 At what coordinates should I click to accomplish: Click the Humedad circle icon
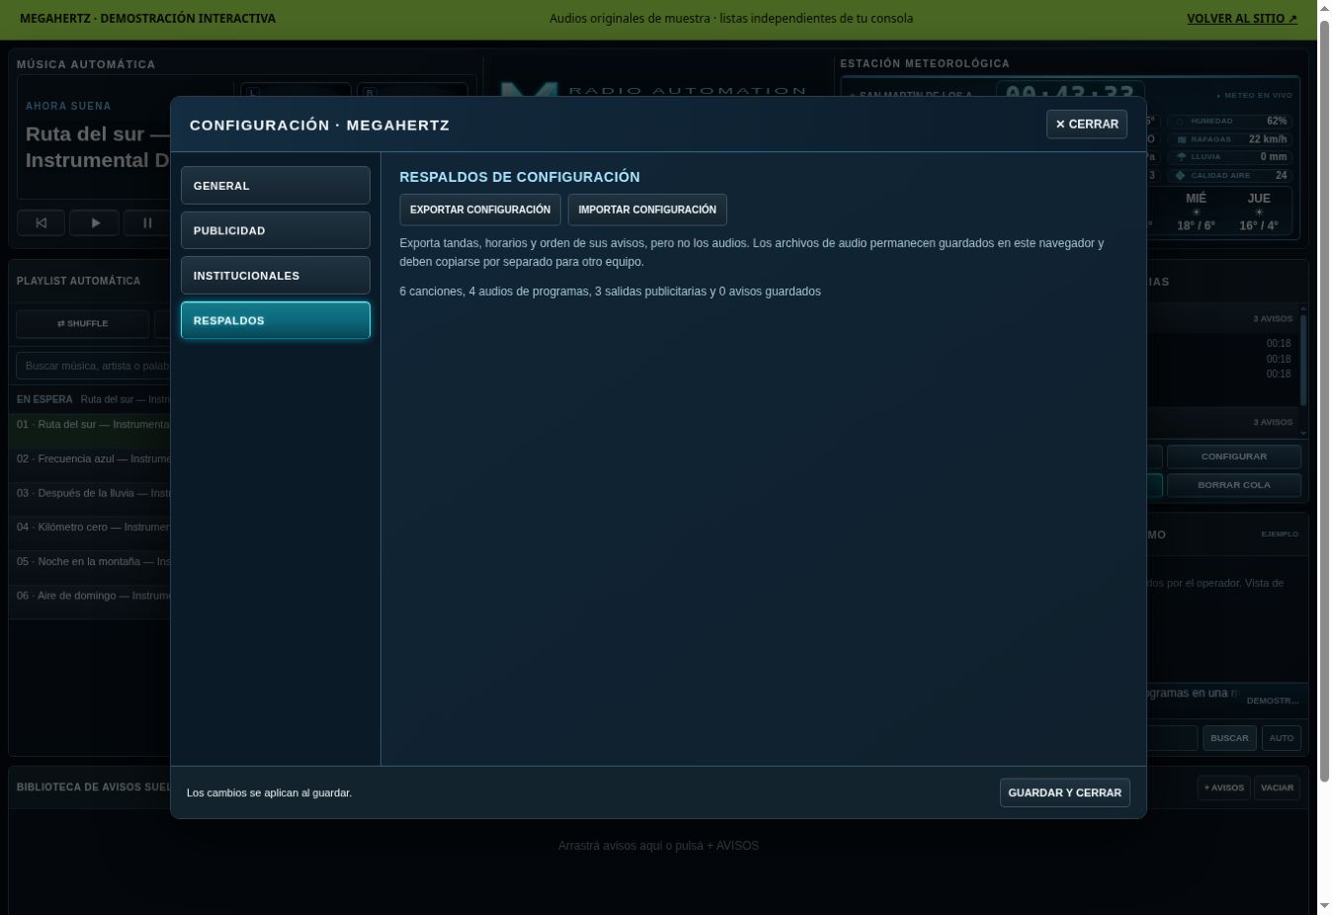(x=1180, y=122)
